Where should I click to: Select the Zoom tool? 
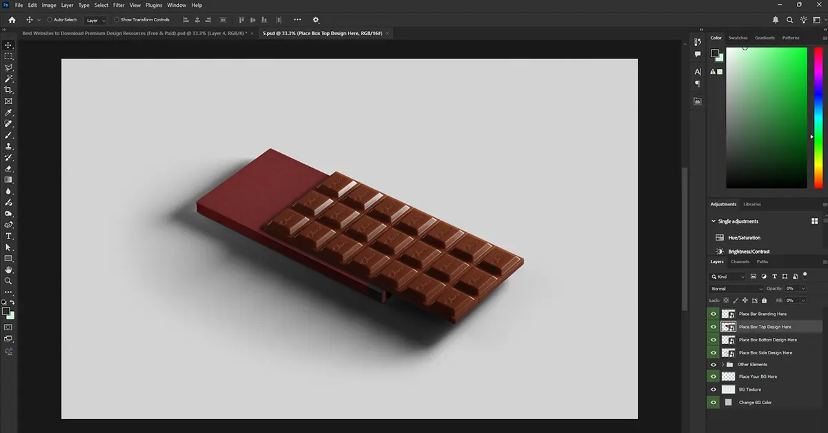pyautogui.click(x=8, y=281)
